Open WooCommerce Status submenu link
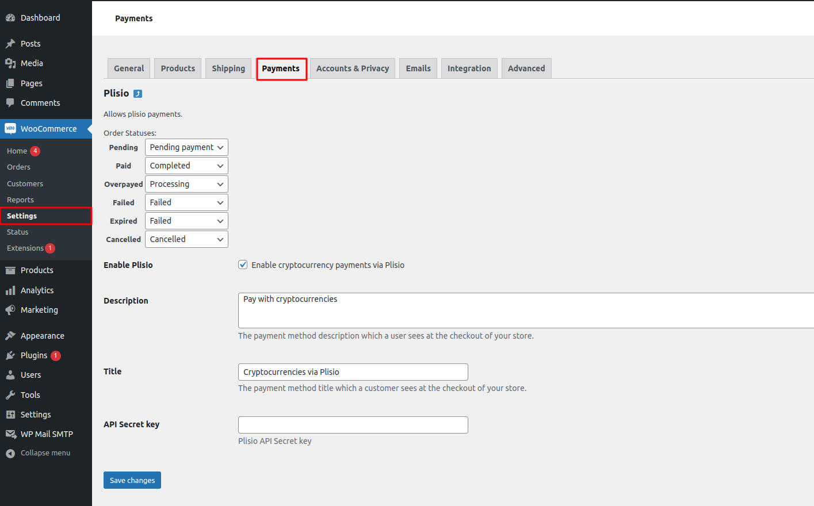The height and width of the screenshot is (506, 814). (17, 232)
